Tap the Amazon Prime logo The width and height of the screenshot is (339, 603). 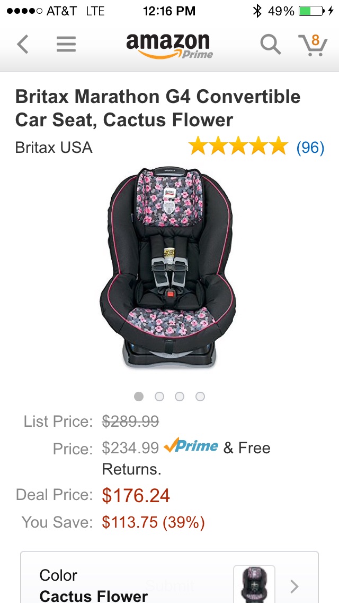(169, 46)
